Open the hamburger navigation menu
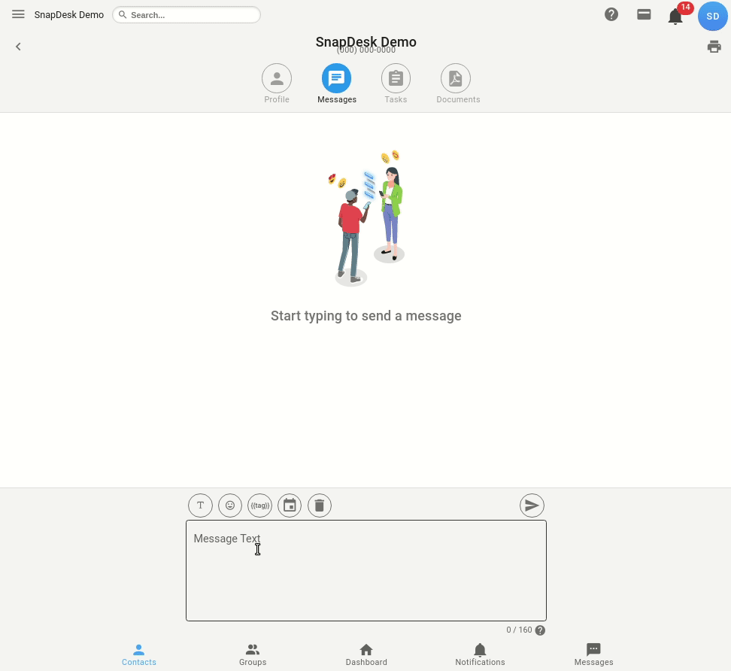731x671 pixels. [x=18, y=14]
